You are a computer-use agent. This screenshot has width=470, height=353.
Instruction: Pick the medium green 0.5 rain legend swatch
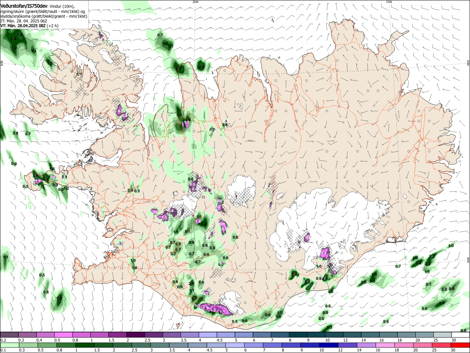coord(47,345)
